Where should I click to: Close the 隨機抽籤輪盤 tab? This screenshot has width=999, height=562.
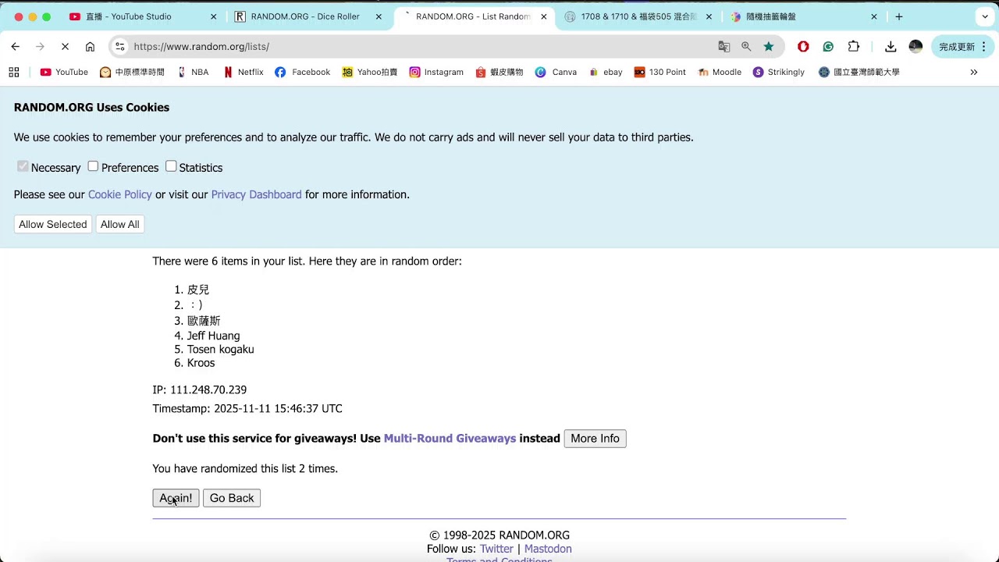point(873,16)
